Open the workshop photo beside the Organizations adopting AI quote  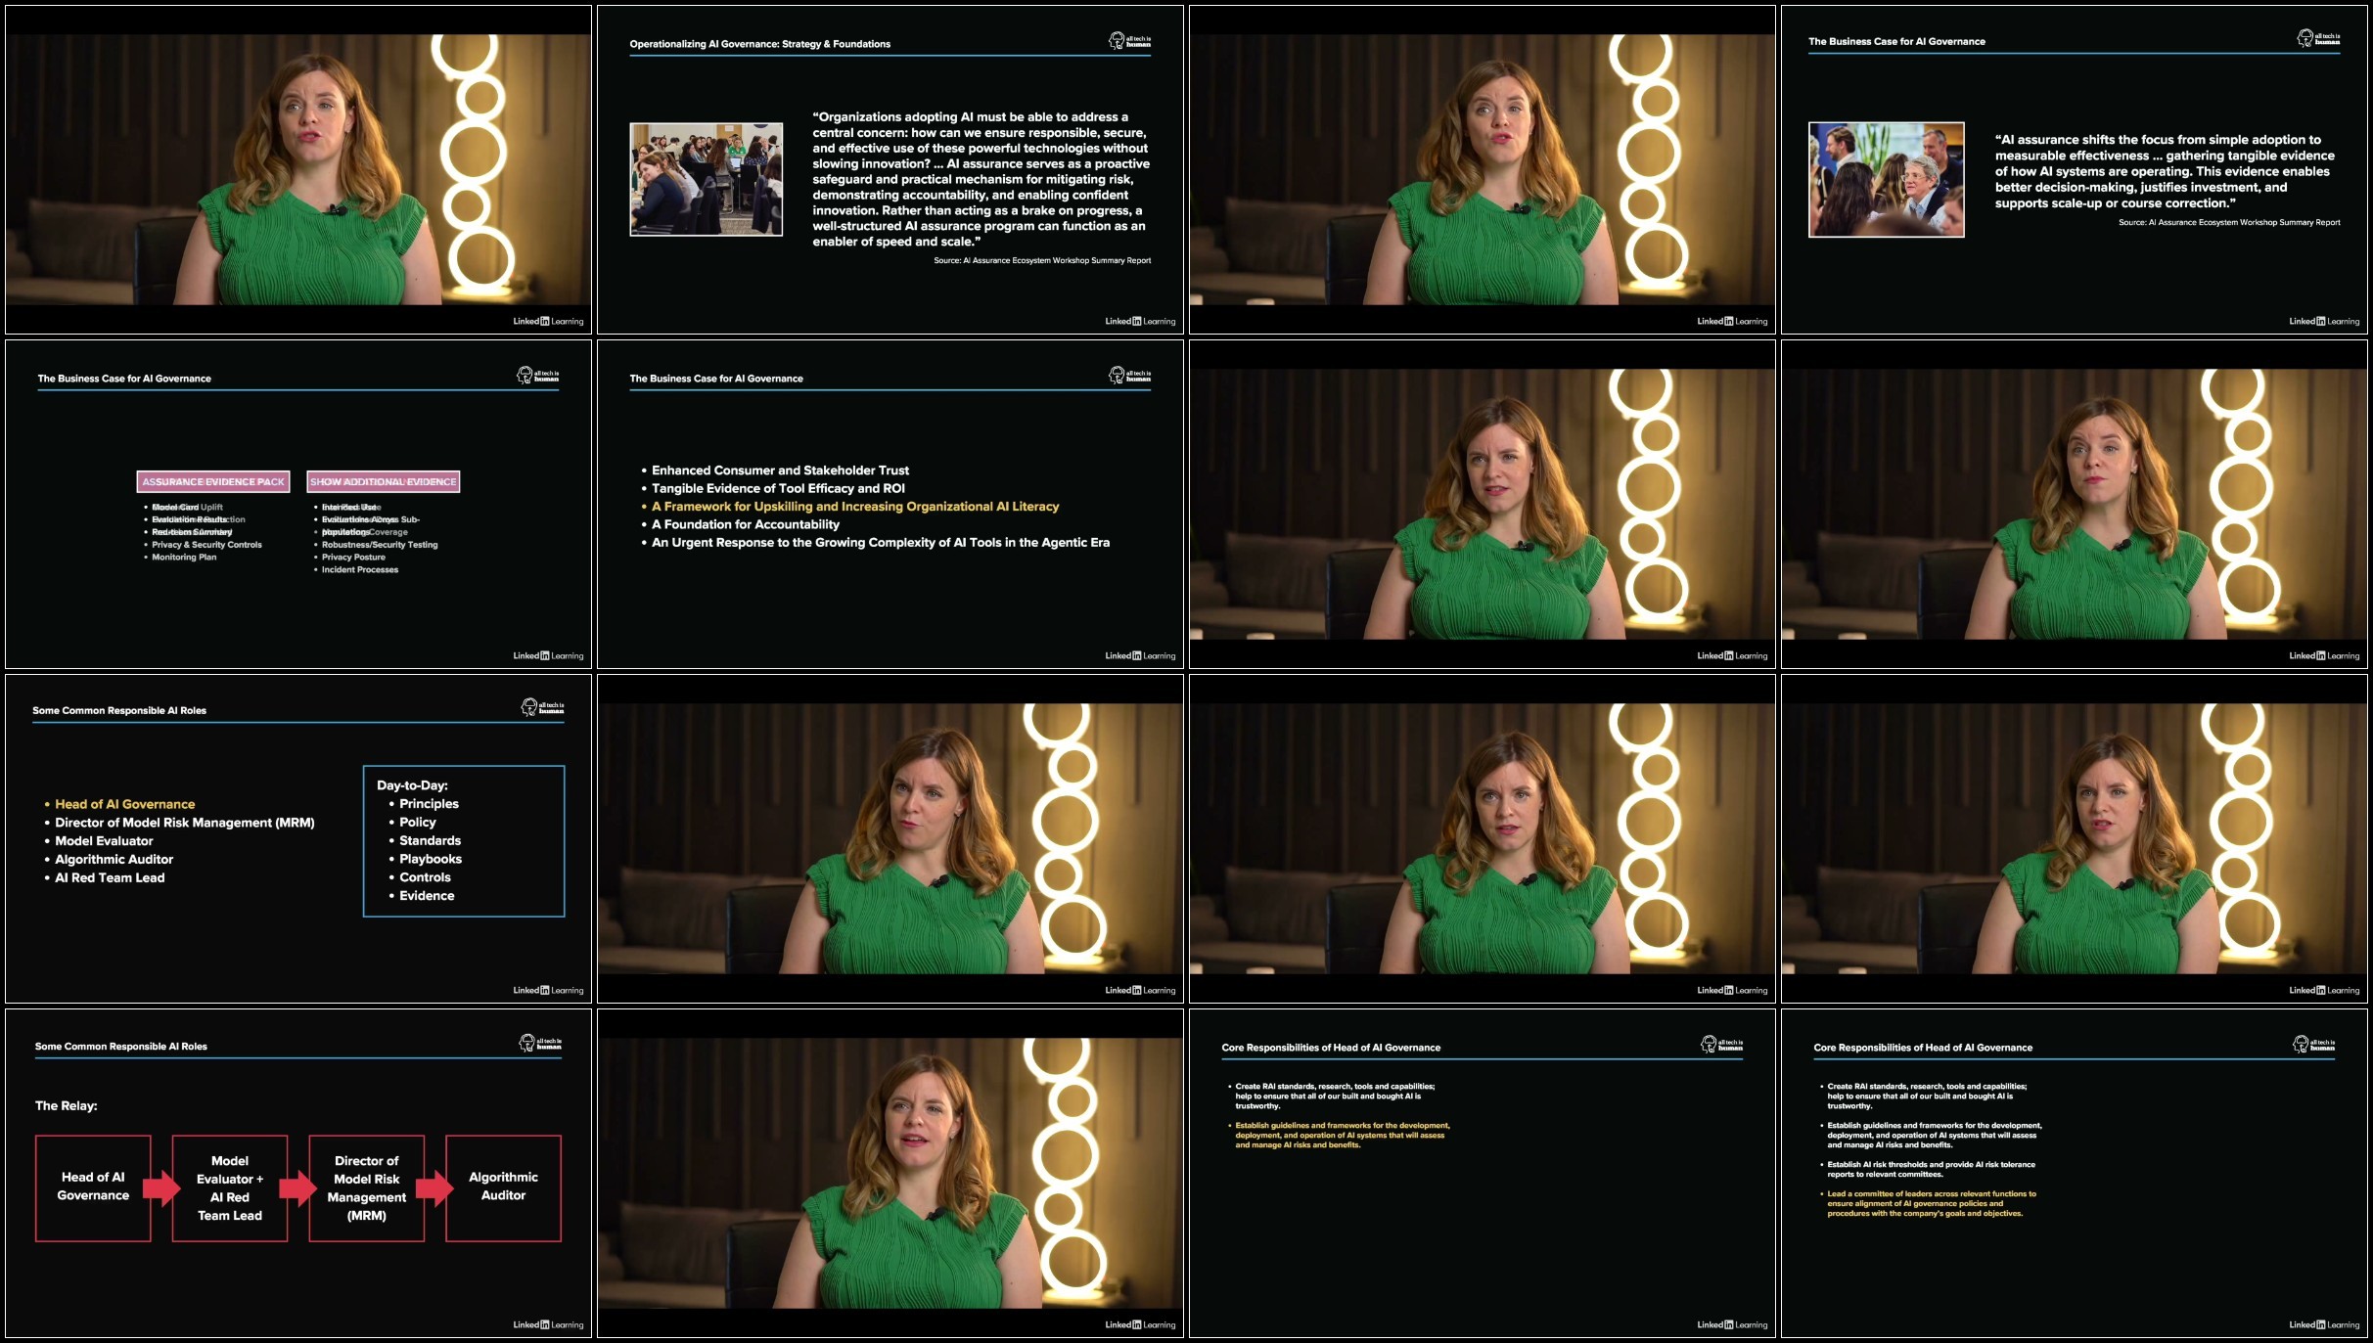click(706, 179)
